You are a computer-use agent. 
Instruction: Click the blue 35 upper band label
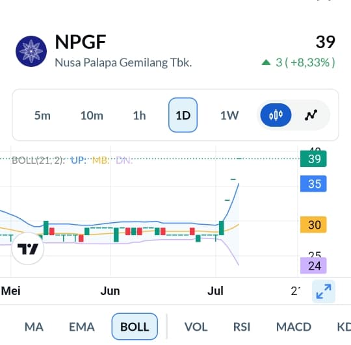(313, 184)
